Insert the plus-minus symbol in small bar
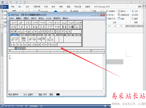Viewport: 146px width, 108px height. click(x=39, y=32)
